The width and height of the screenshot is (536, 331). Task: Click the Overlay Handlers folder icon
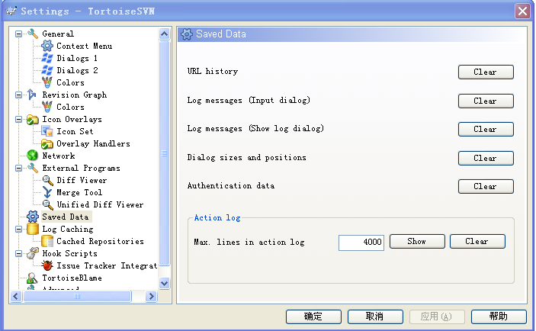(x=47, y=143)
